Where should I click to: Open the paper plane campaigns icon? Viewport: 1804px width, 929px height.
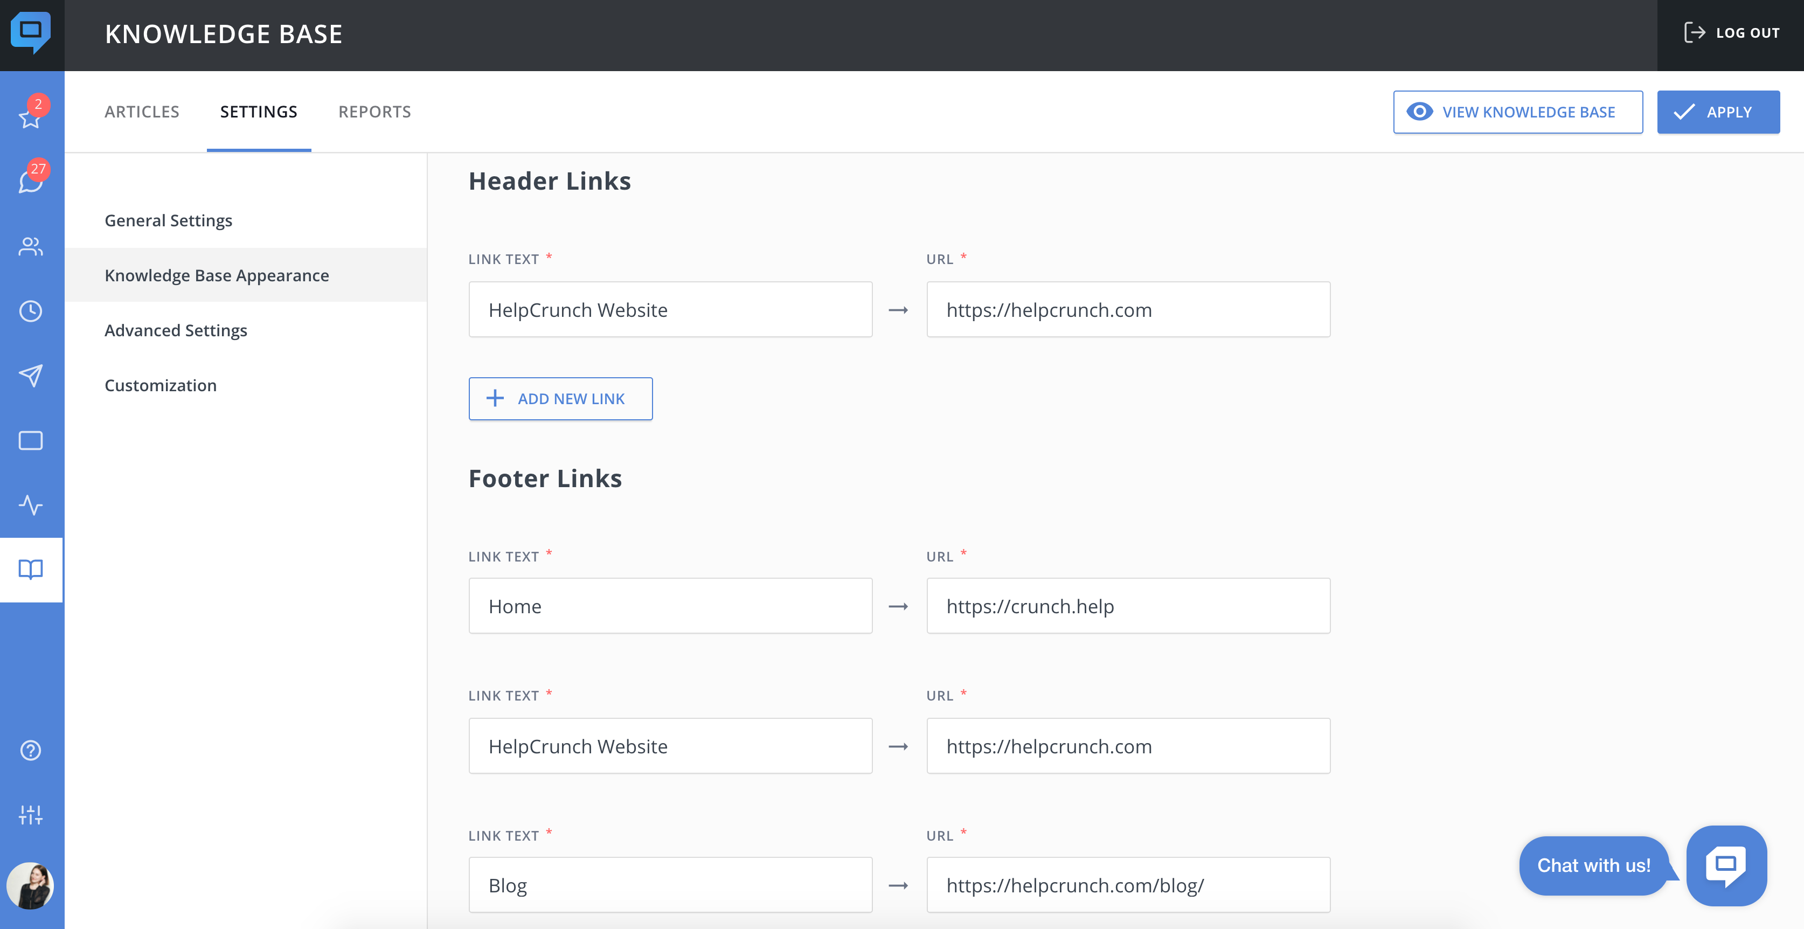tap(31, 376)
